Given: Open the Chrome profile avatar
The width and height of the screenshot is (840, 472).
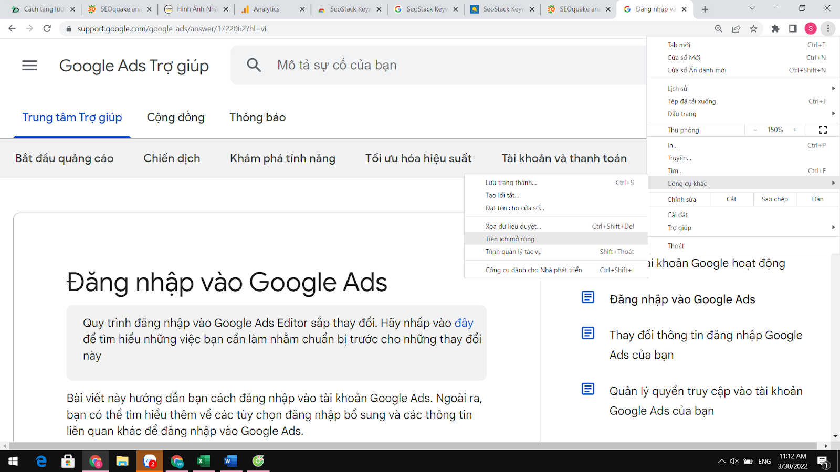Looking at the screenshot, I should click(811, 28).
